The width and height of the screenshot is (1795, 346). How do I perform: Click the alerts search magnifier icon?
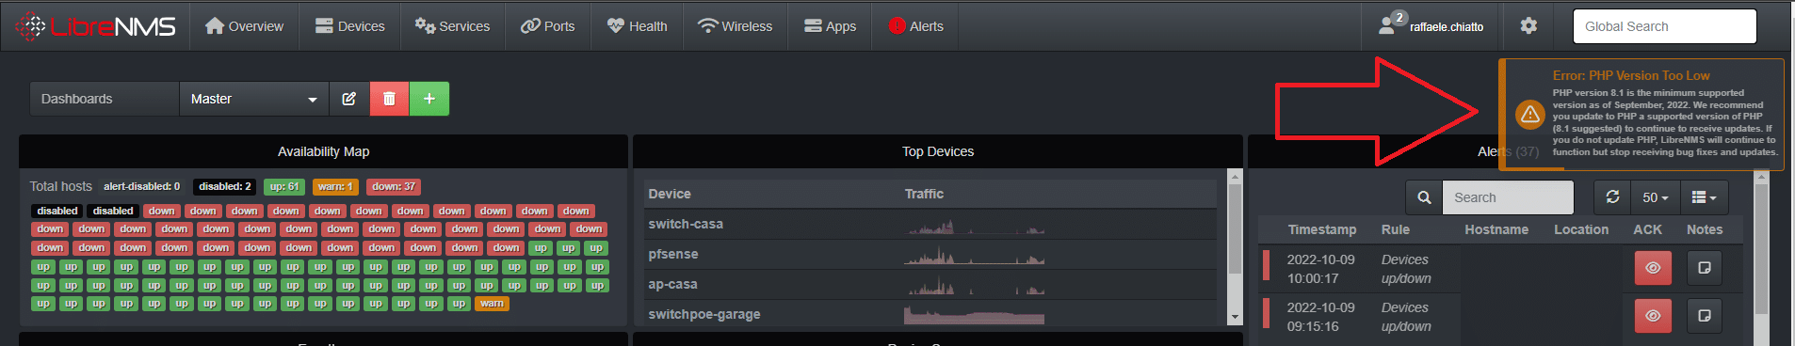pyautogui.click(x=1424, y=197)
